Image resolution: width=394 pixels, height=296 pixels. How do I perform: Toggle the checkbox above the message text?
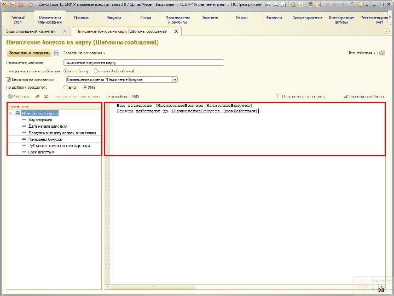(x=279, y=96)
